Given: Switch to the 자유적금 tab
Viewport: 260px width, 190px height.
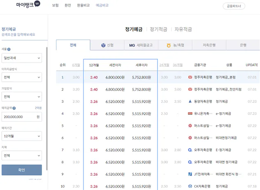Looking at the screenshot, I should (183, 29).
